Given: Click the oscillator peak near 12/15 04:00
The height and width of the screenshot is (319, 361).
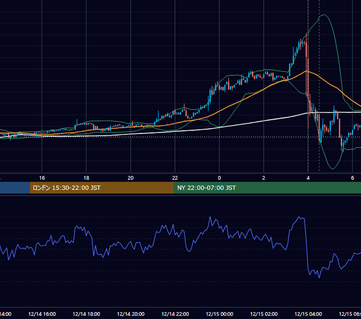Looking at the screenshot, I should [x=299, y=217].
